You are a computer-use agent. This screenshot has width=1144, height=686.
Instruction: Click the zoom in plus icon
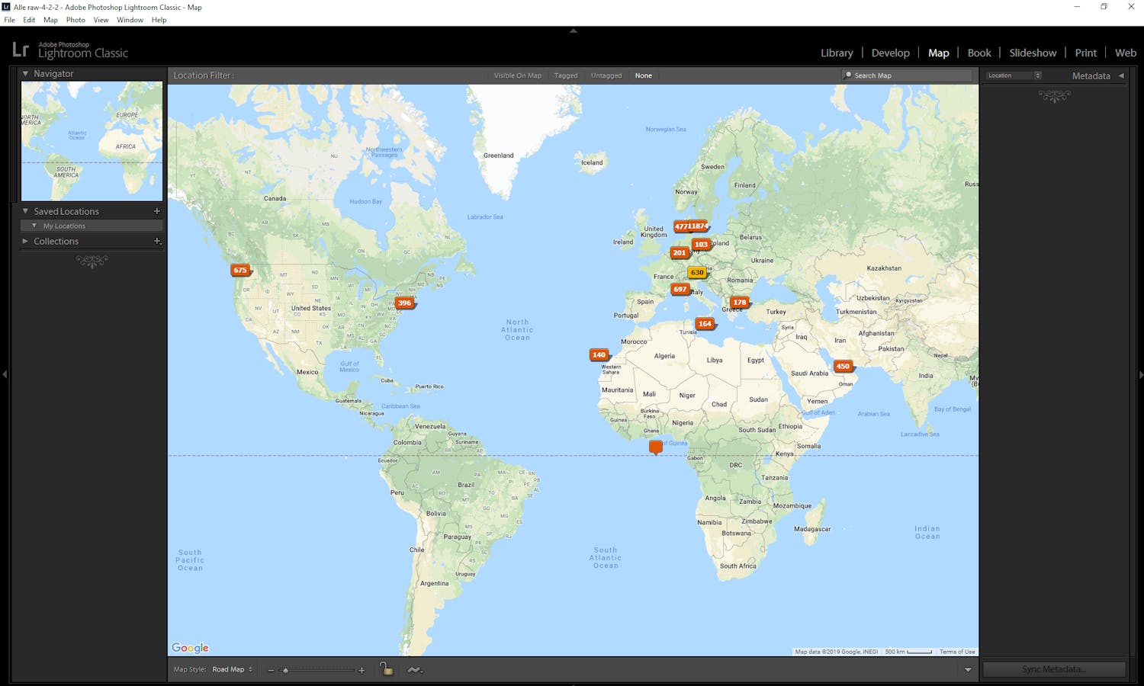click(362, 670)
